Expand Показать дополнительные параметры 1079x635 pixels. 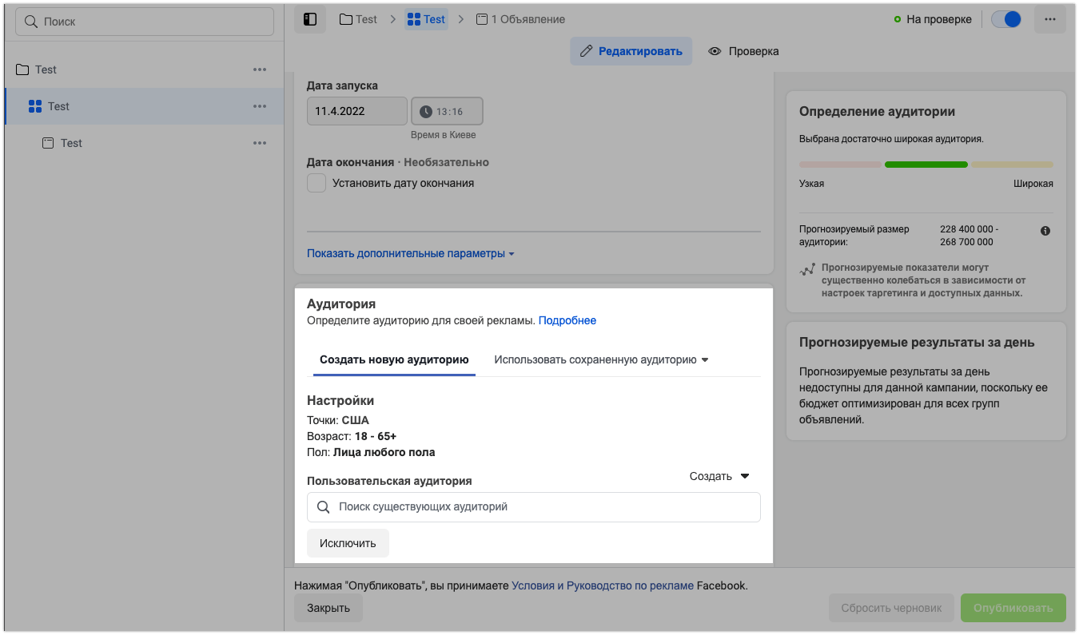(x=410, y=253)
